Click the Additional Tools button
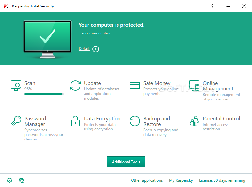Screen dimensions: 252x187 click(126, 162)
